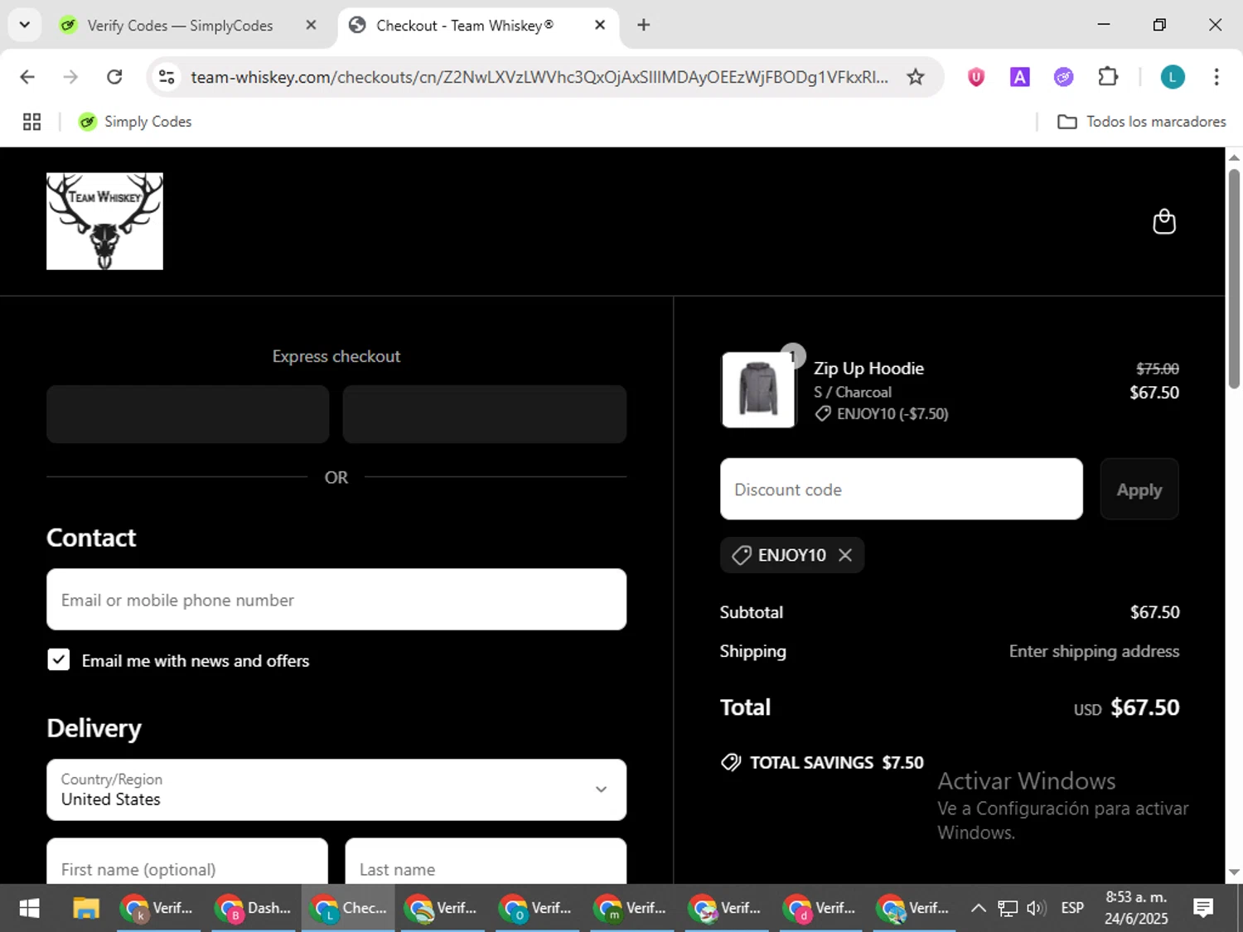Click the page vertical scrollbar
Image resolution: width=1243 pixels, height=932 pixels.
click(x=1234, y=278)
